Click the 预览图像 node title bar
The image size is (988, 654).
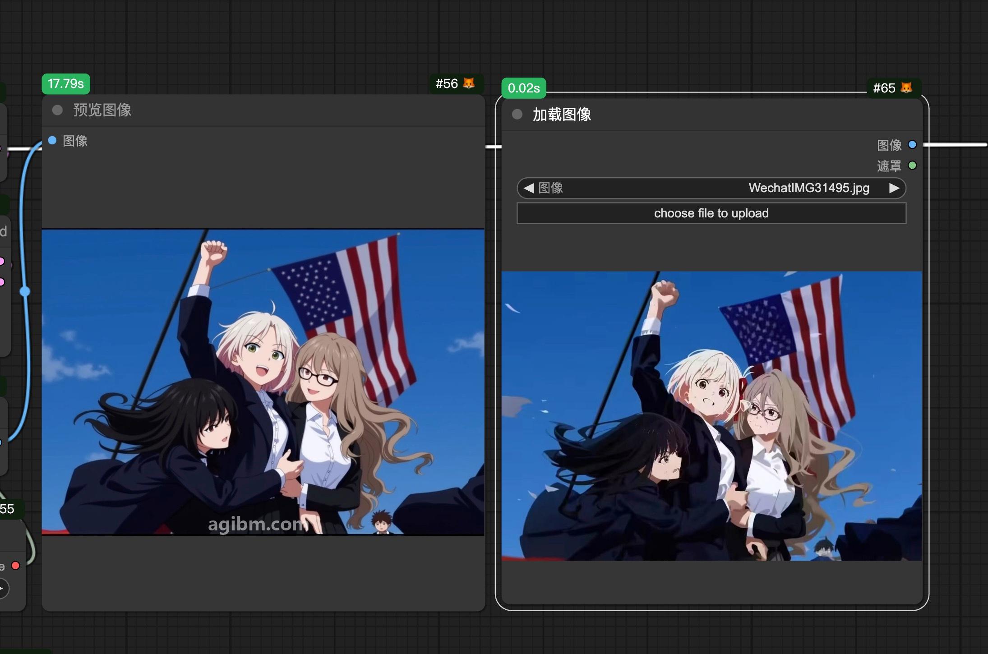point(263,110)
